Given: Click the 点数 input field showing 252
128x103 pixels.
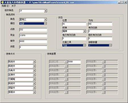Looking at the screenshot, I should [x=33, y=30].
